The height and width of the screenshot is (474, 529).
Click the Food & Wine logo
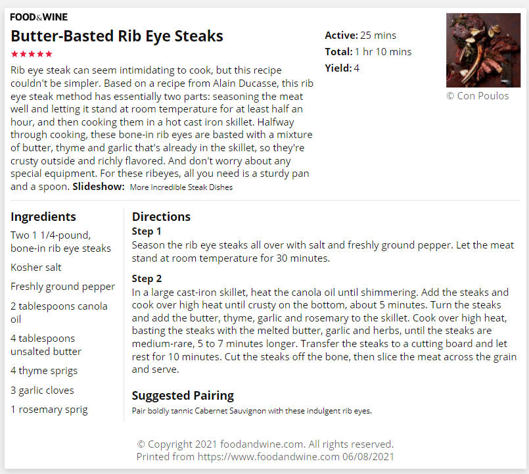[x=39, y=17]
